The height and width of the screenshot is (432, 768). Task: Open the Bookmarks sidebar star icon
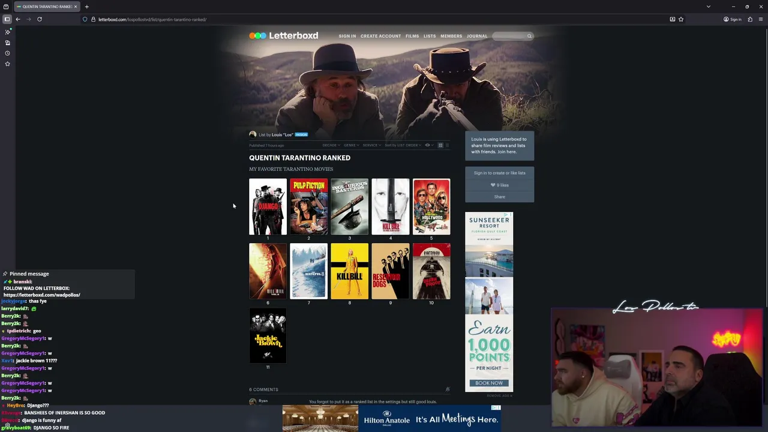pos(7,64)
